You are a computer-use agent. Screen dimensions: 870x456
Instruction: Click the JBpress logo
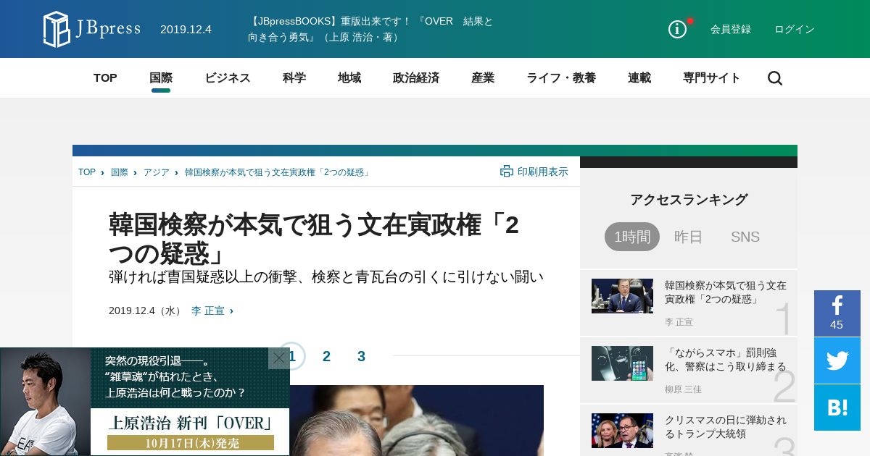click(x=92, y=29)
